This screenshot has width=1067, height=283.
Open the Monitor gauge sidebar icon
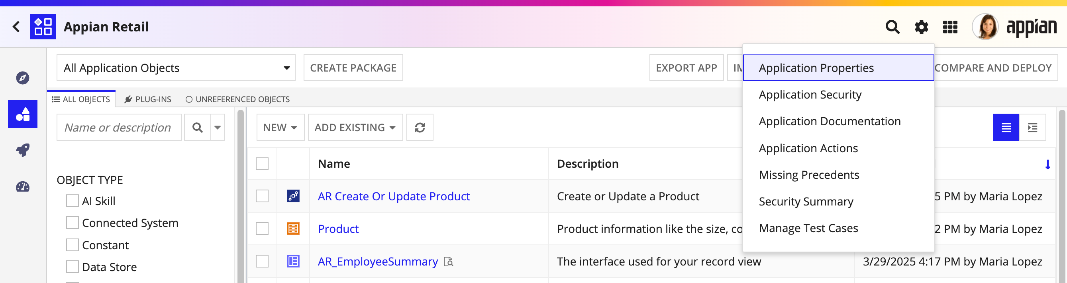pyautogui.click(x=23, y=187)
